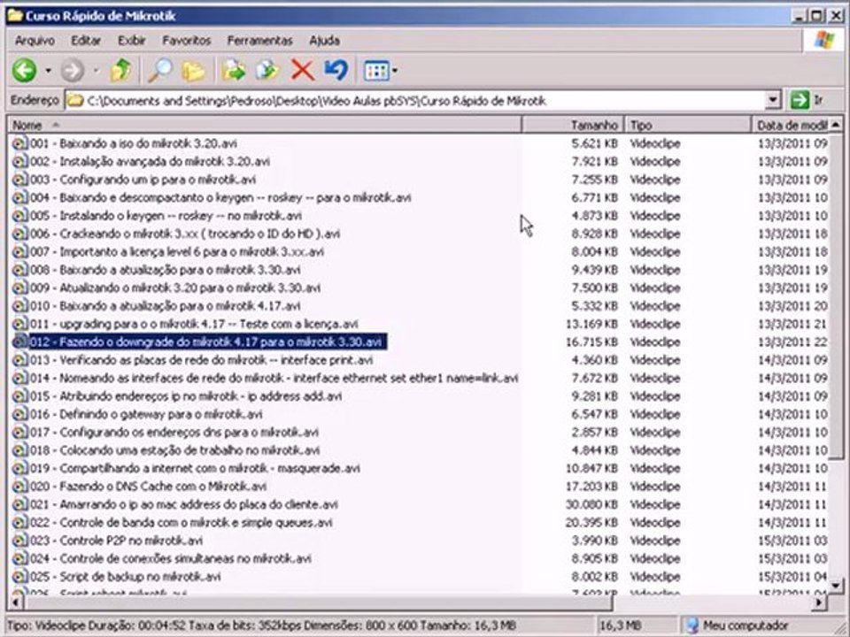Open the Favoritos menu
This screenshot has height=637, width=850.
[187, 41]
